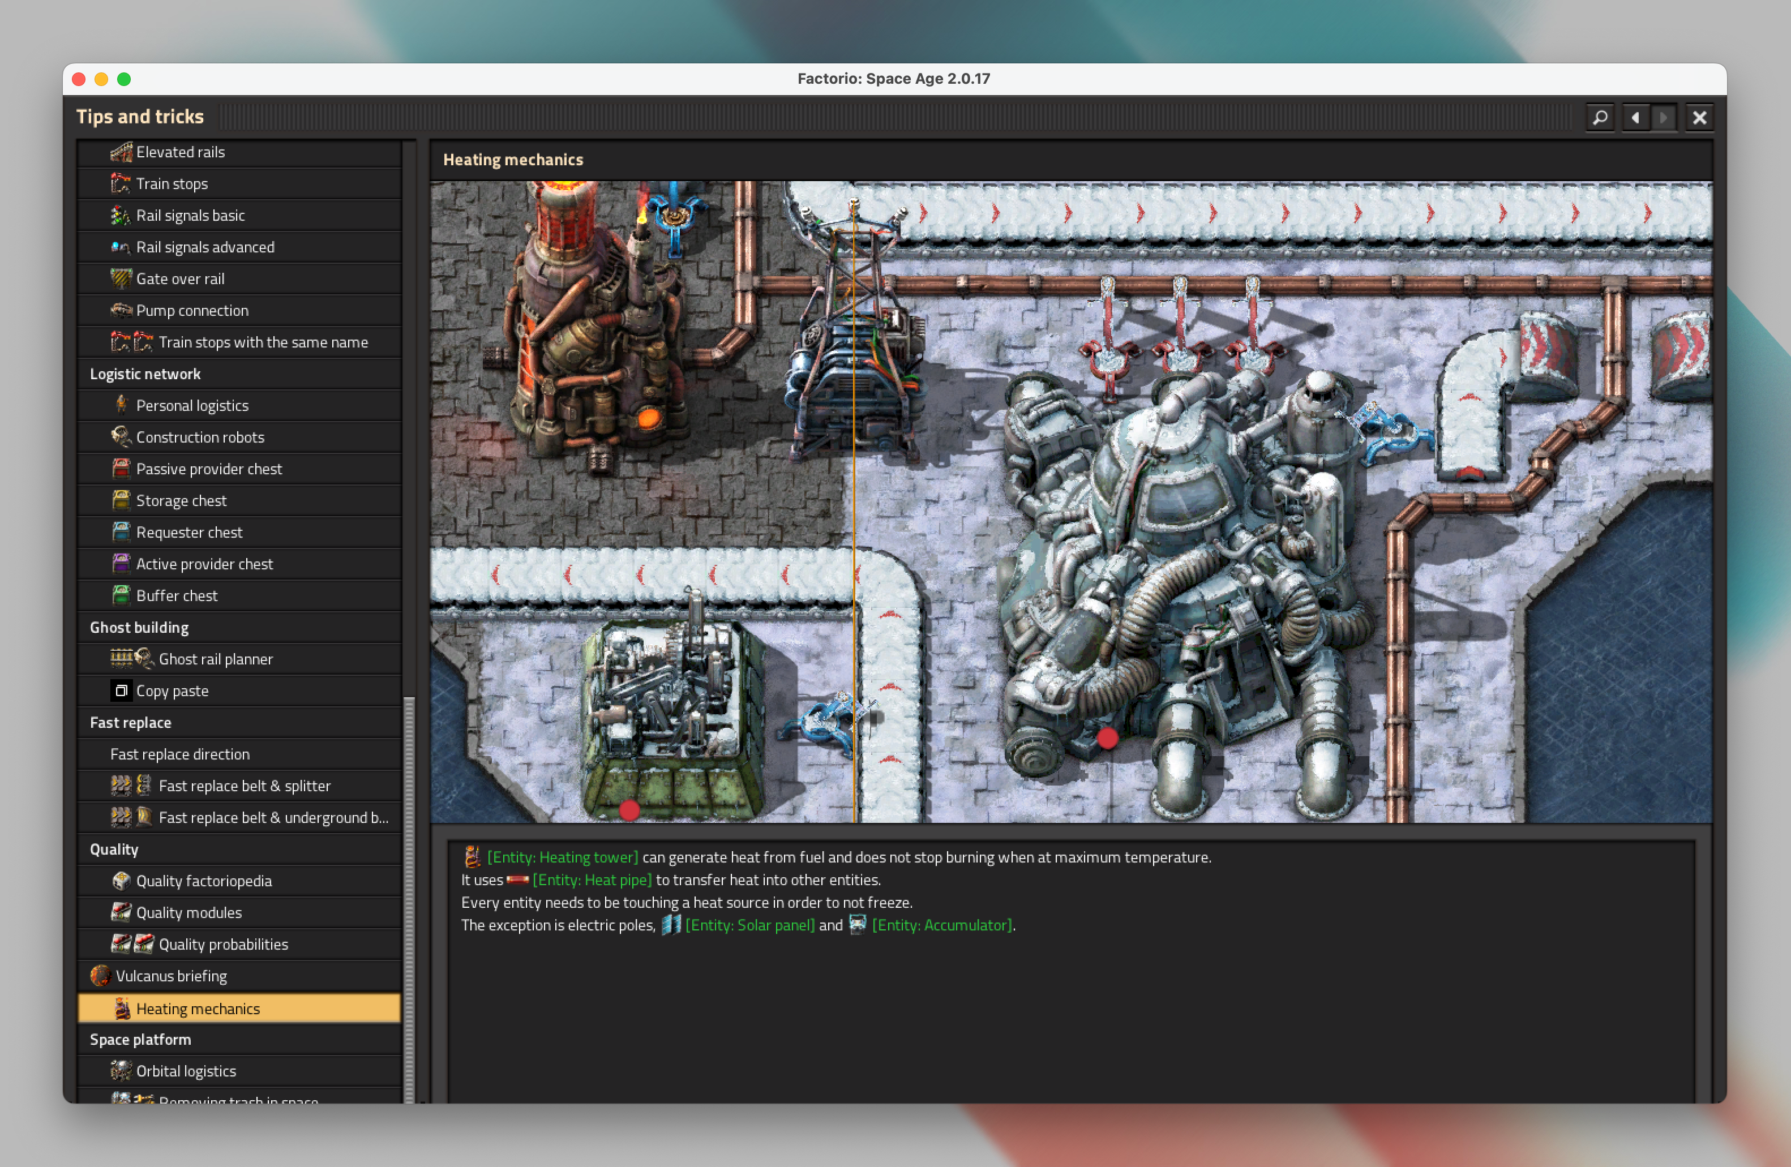Select the Space platform category header

239,1040
